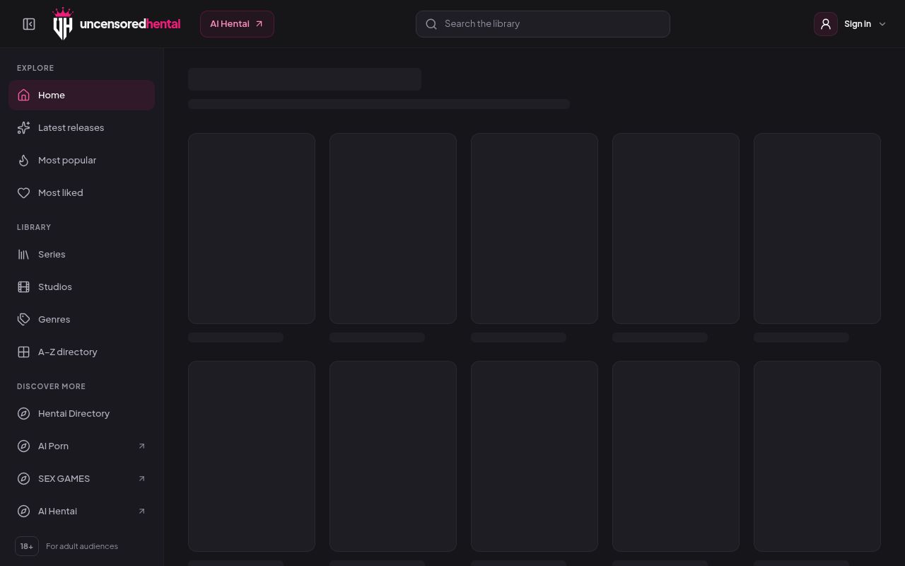Click the Latest releases sparkle icon
The image size is (905, 566).
(23, 127)
